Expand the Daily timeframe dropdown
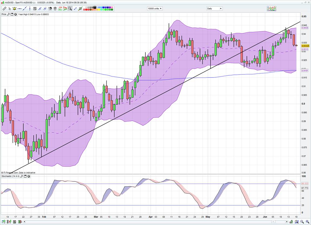 214,9
